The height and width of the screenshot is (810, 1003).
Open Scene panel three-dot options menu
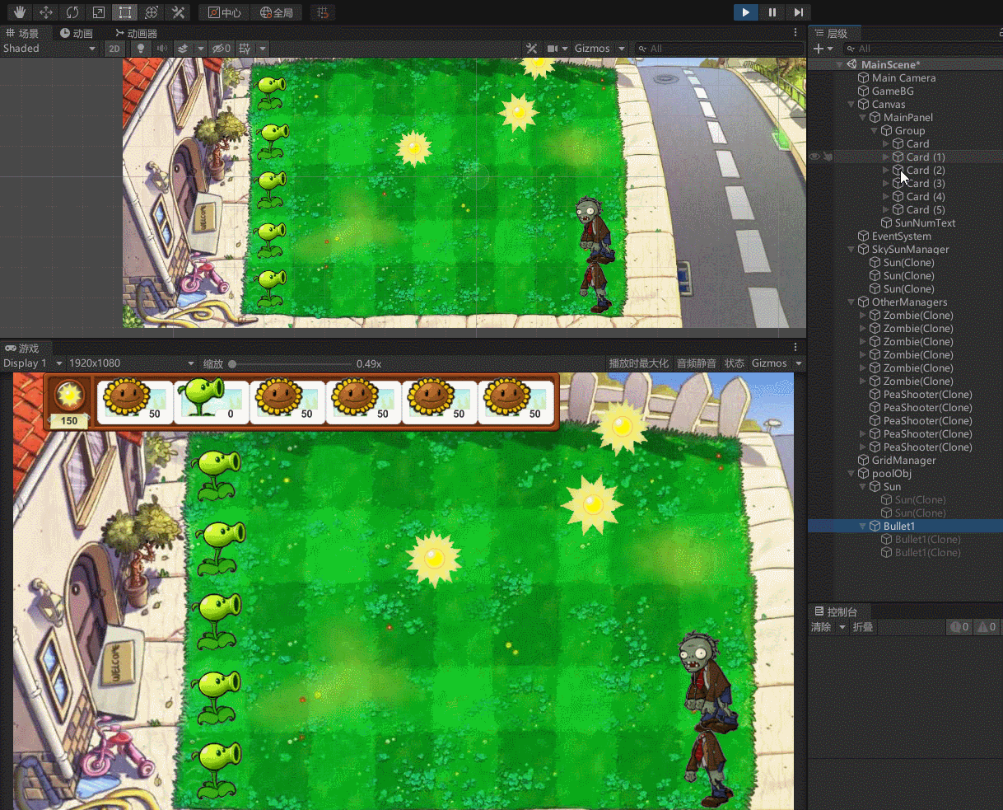(795, 33)
